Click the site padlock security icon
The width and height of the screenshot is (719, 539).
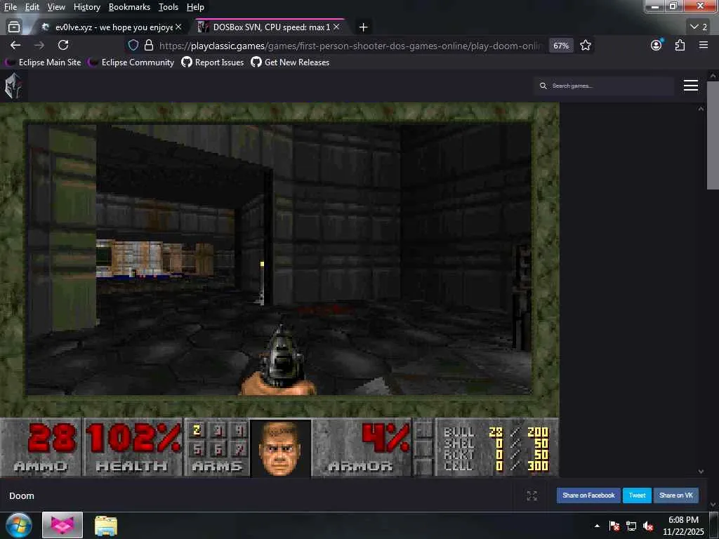click(x=149, y=46)
